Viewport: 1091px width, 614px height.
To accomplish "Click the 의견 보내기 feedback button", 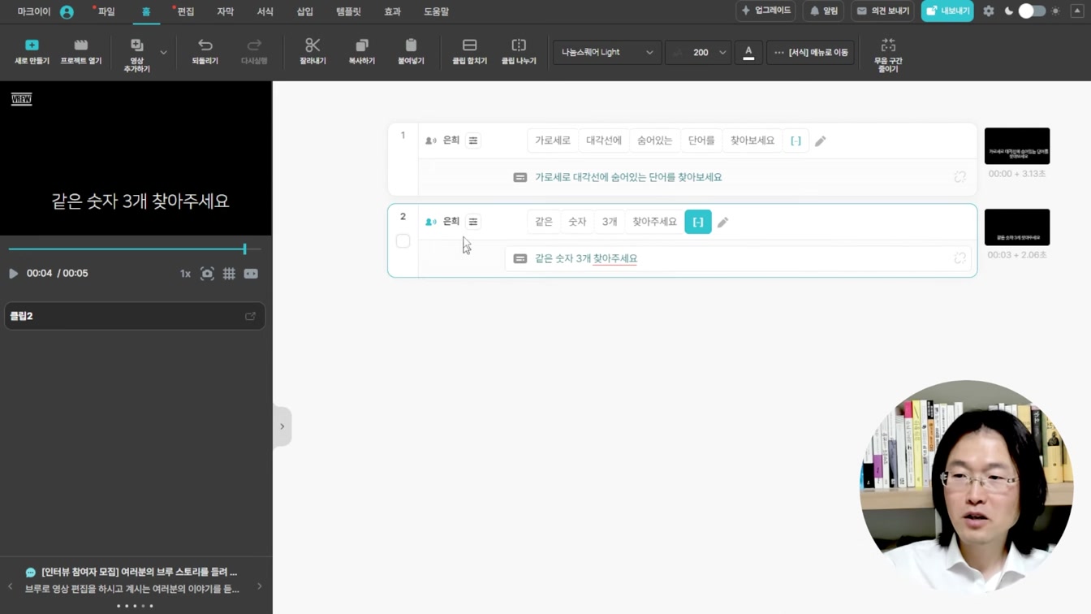I will point(882,11).
